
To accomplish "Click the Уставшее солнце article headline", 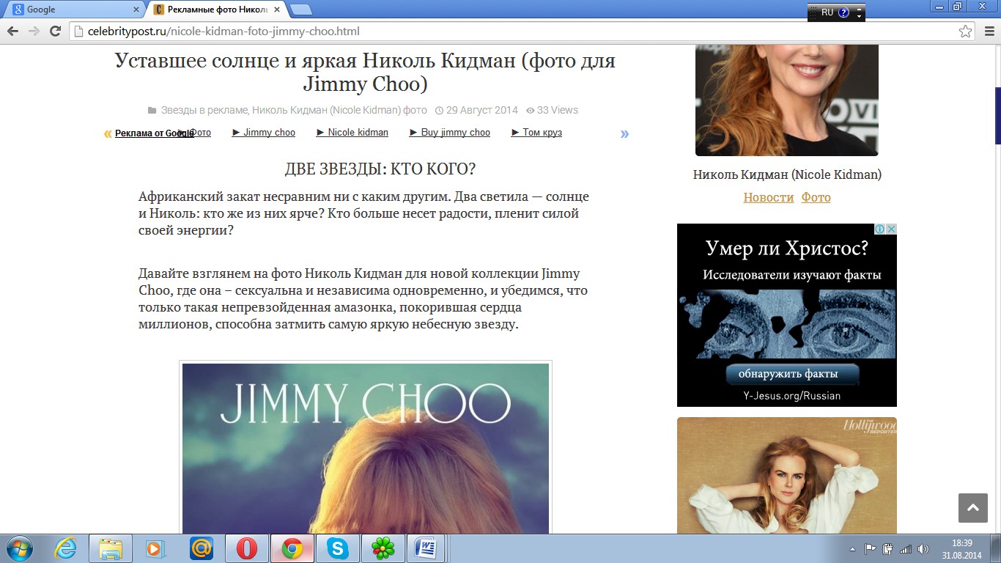I will (365, 72).
